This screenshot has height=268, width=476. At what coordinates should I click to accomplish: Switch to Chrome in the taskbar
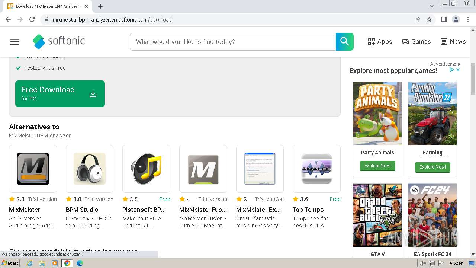[67, 263]
